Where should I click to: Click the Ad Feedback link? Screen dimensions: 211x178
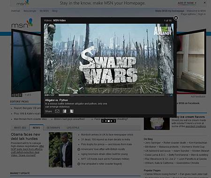pyautogui.click(x=198, y=96)
